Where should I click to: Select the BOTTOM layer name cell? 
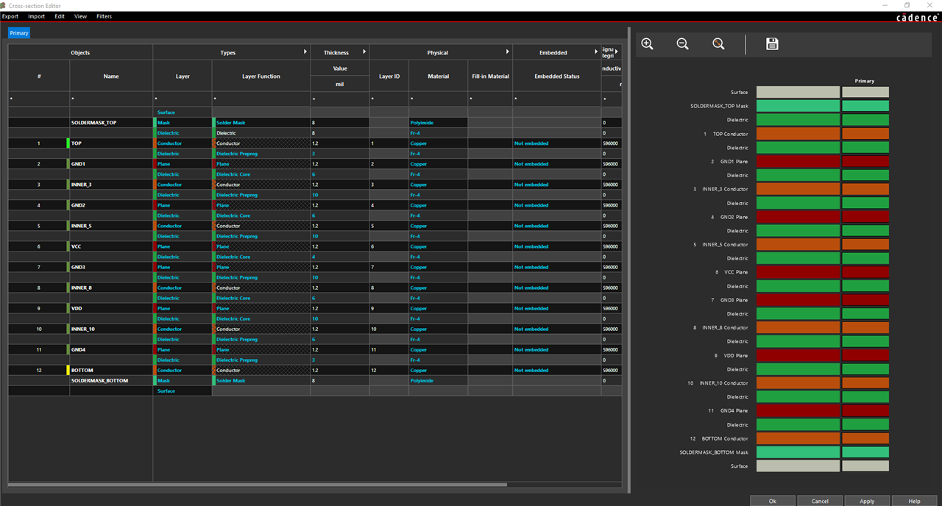pos(111,370)
